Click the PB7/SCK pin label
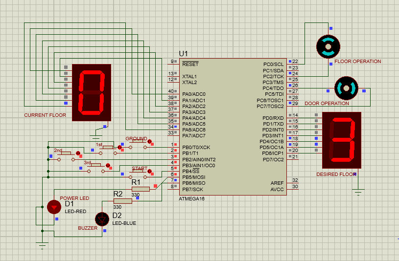 192,189
